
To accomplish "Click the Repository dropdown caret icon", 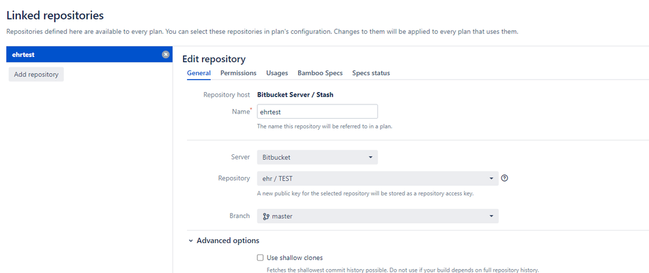I will (491, 178).
